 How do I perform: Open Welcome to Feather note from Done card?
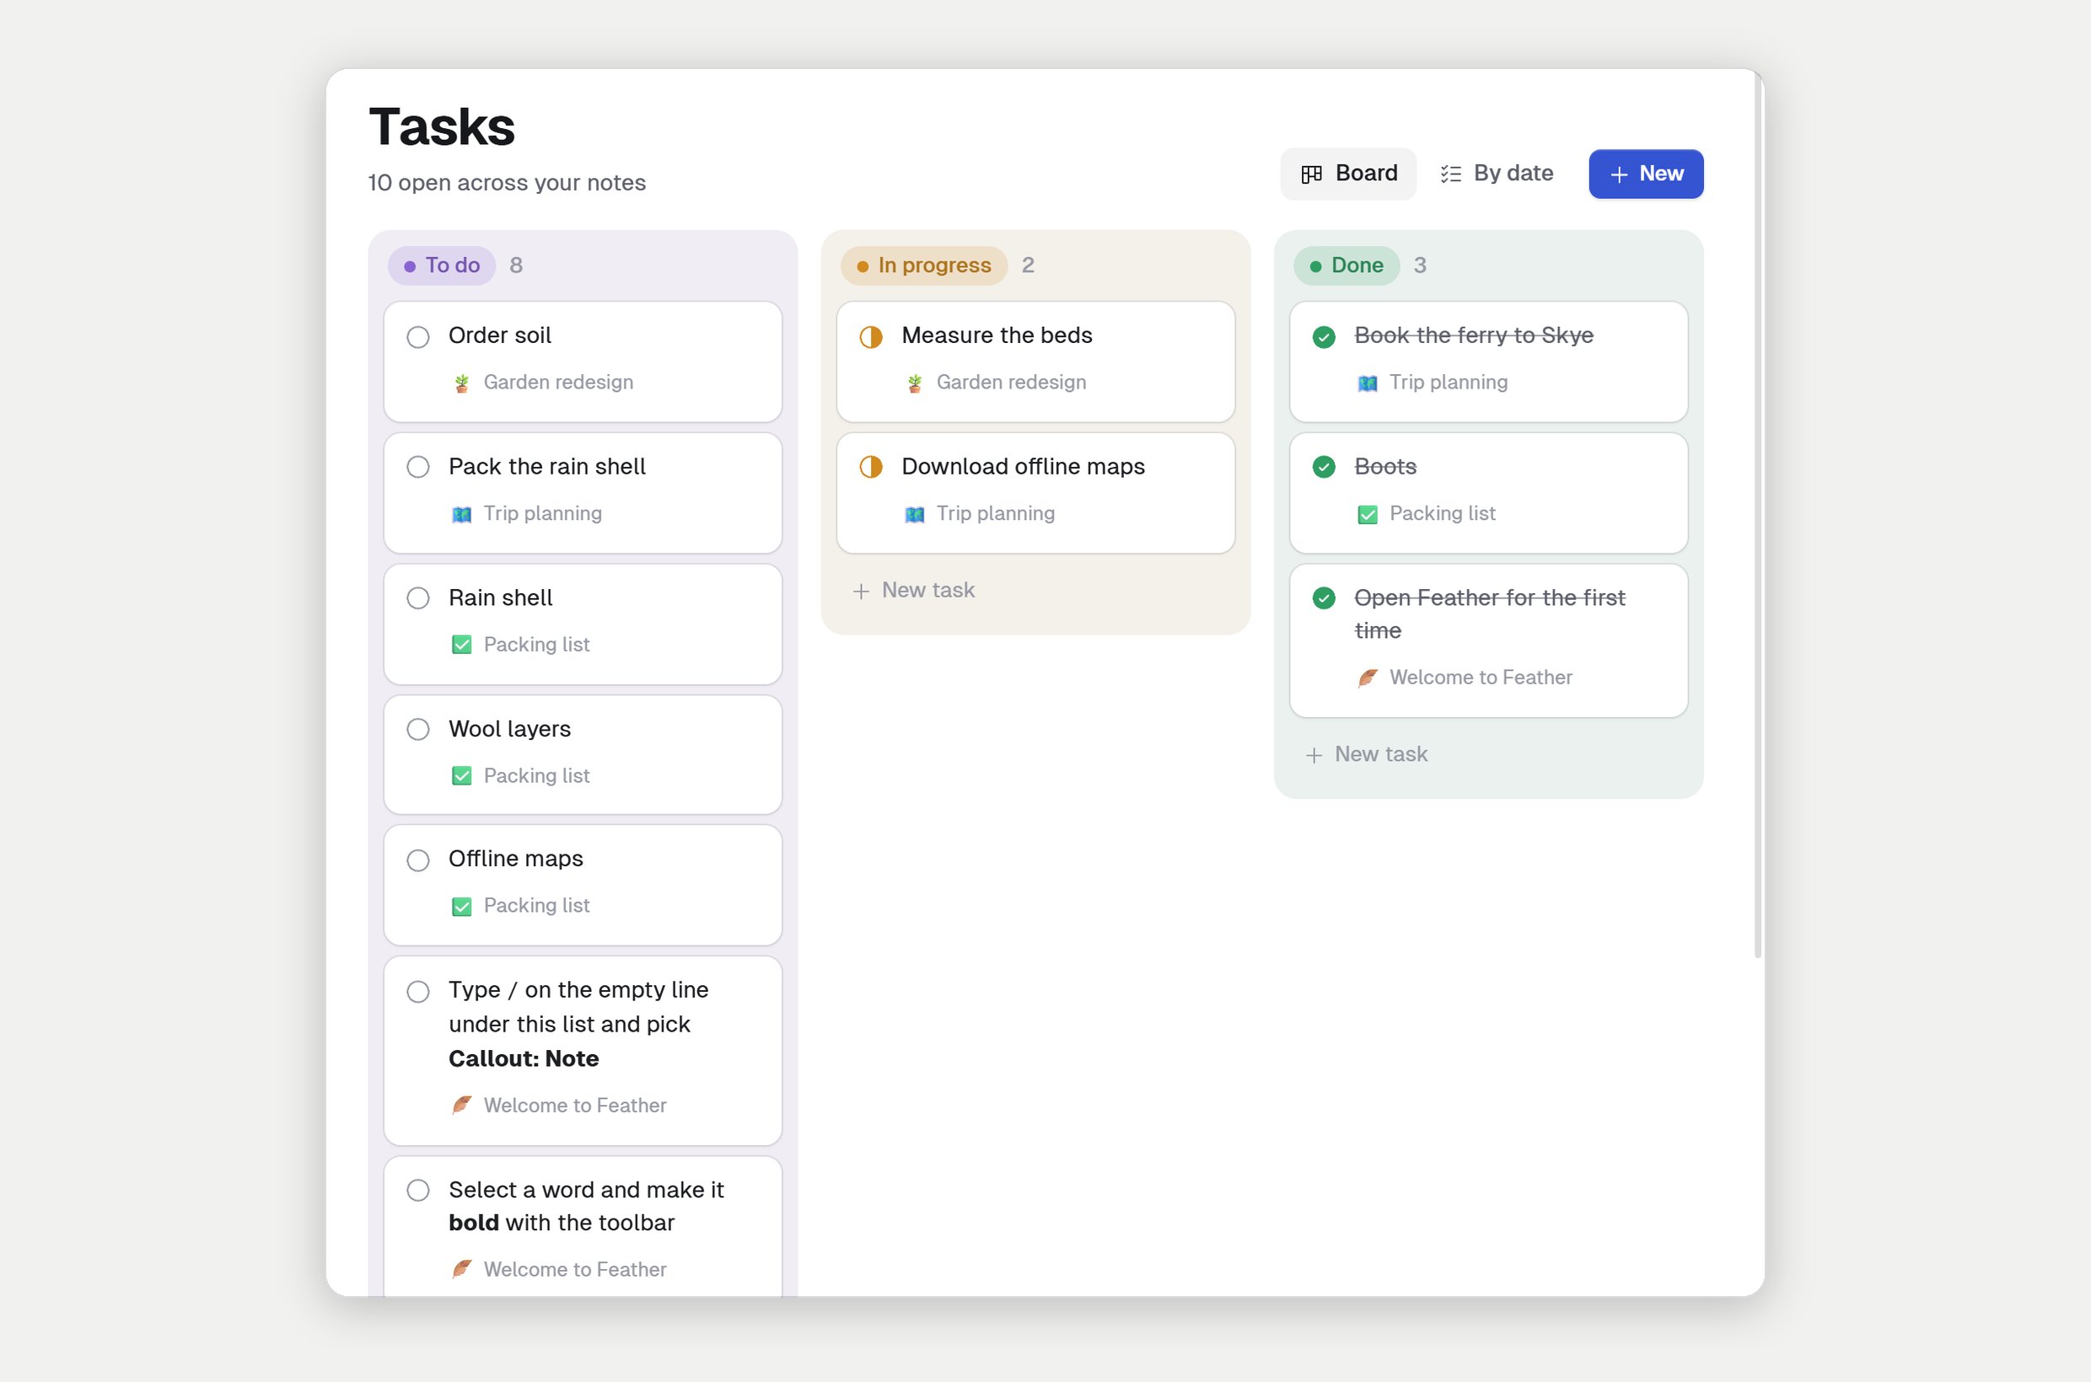[1481, 678]
